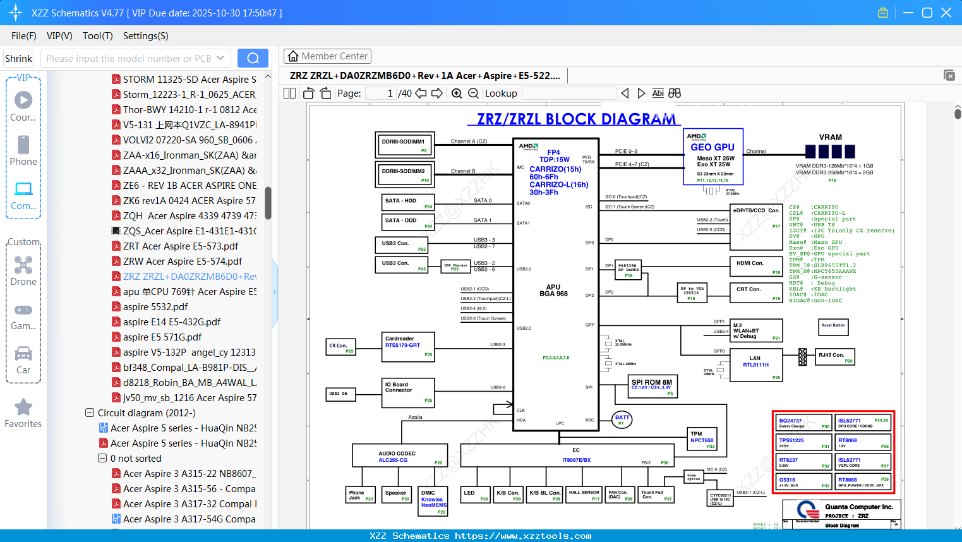Open the Car category
Image resolution: width=962 pixels, height=542 pixels.
coord(23,359)
